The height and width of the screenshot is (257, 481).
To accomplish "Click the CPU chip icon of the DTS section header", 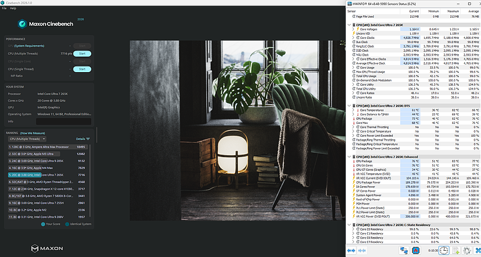I will 354,106.
